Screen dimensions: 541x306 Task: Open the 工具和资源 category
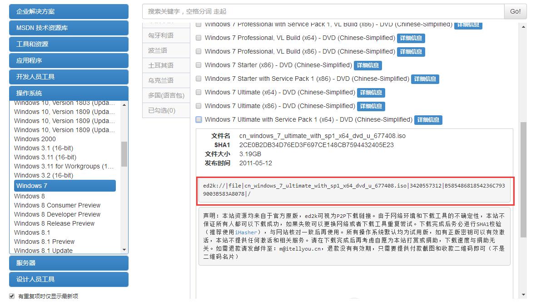point(69,44)
